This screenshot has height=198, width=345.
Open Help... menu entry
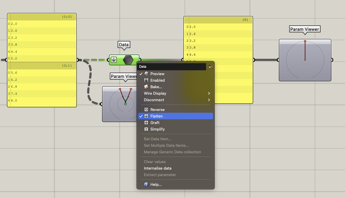(176, 184)
